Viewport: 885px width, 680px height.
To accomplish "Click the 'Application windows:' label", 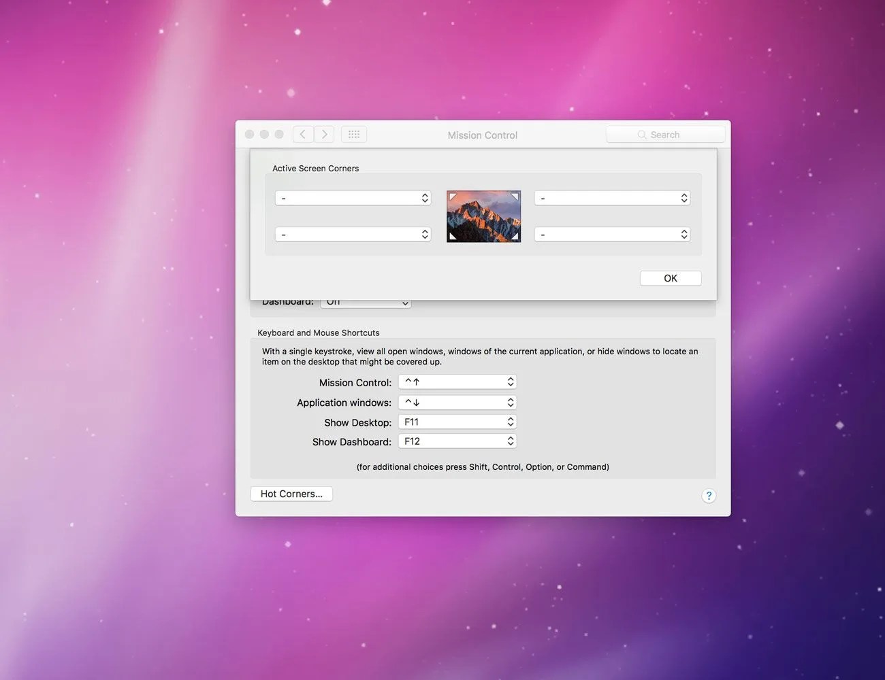I will pyautogui.click(x=344, y=403).
